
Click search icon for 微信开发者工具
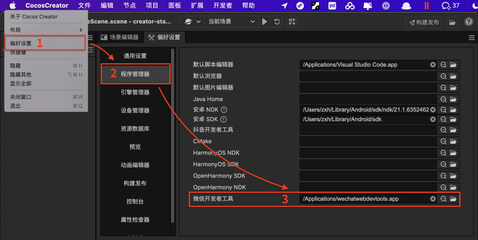pos(443,199)
